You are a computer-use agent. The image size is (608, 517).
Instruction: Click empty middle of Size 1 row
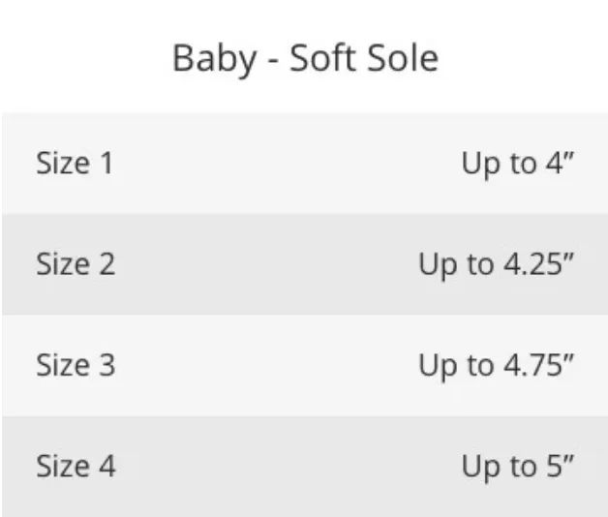click(287, 164)
